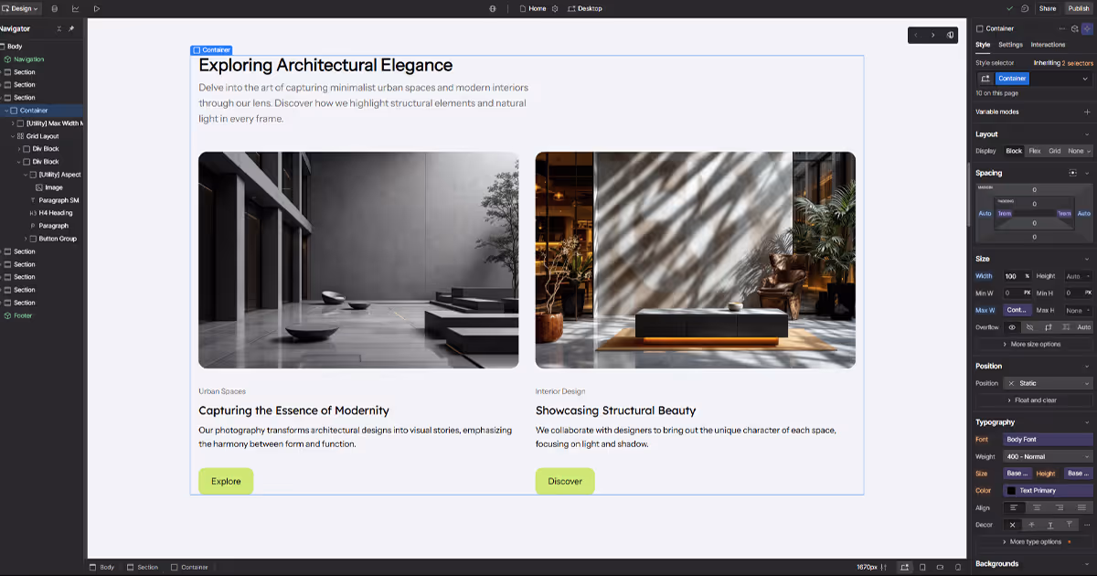The width and height of the screenshot is (1097, 576).
Task: Open the Desktop breakpoint selector
Action: (x=585, y=8)
